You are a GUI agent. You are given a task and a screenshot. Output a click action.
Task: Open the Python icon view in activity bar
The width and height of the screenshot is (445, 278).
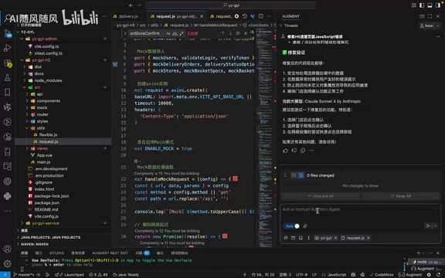(x=8, y=196)
